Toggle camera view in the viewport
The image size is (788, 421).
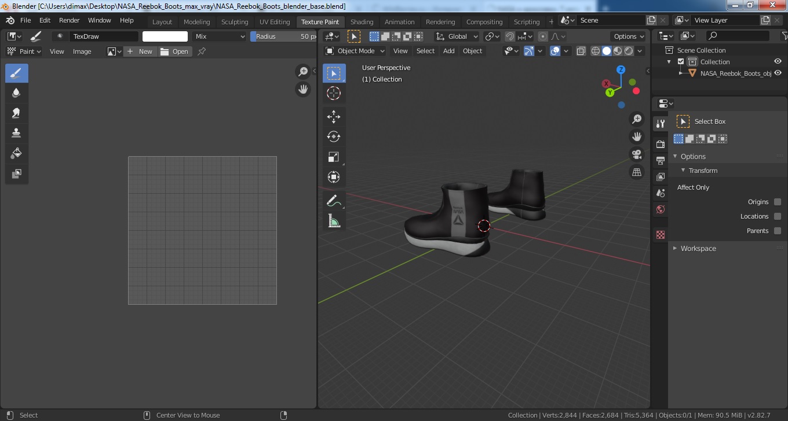(x=636, y=154)
